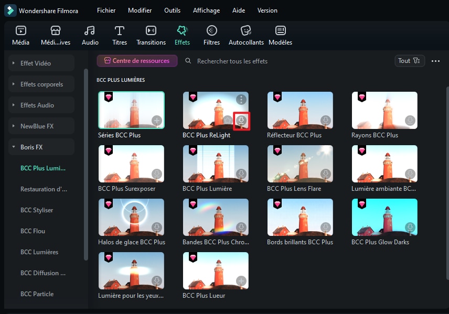Viewport: 449px width, 314px height.
Task: Click the BCC PLUS LUMIÈRES section heading
Action: (x=121, y=80)
